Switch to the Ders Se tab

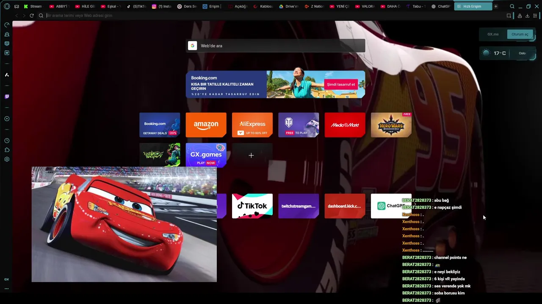click(187, 6)
